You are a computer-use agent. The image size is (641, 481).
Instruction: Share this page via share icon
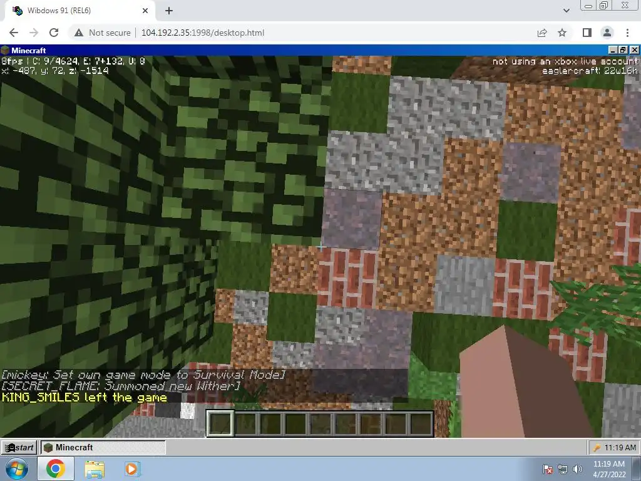pyautogui.click(x=542, y=33)
